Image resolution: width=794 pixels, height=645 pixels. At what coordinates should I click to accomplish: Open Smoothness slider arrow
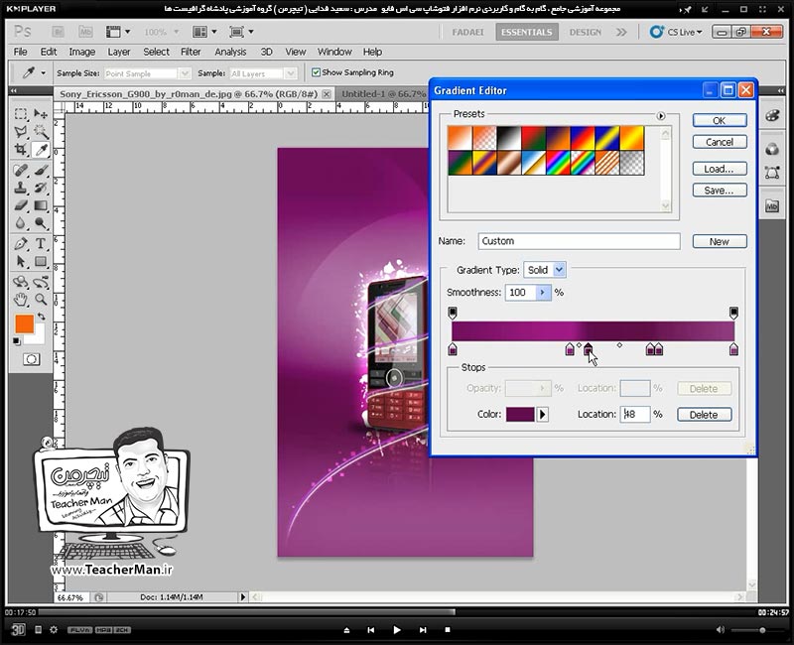(543, 292)
